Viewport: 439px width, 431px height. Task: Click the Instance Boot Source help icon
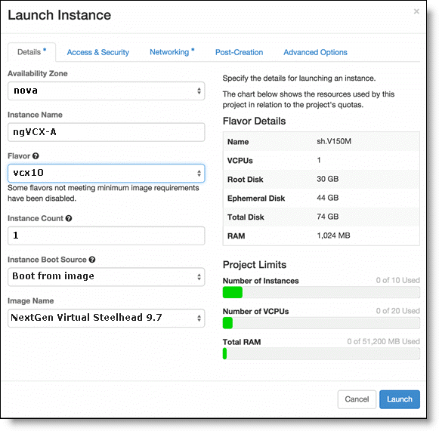[x=92, y=260]
